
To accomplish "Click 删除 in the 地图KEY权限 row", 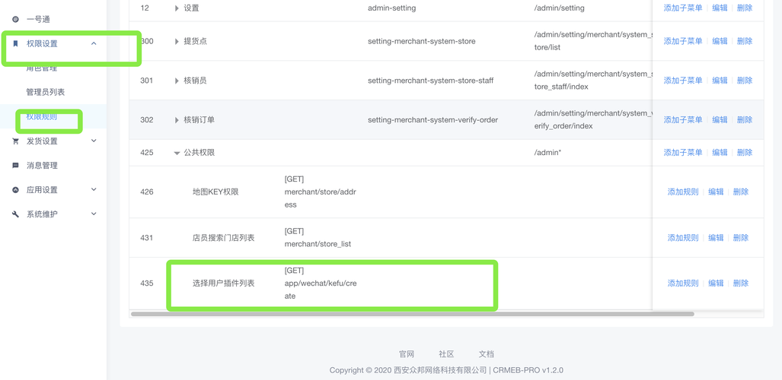I will pos(741,192).
